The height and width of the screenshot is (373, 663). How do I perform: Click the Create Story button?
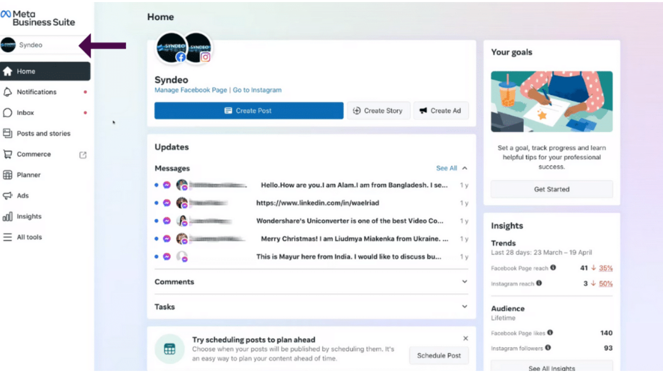(x=378, y=110)
